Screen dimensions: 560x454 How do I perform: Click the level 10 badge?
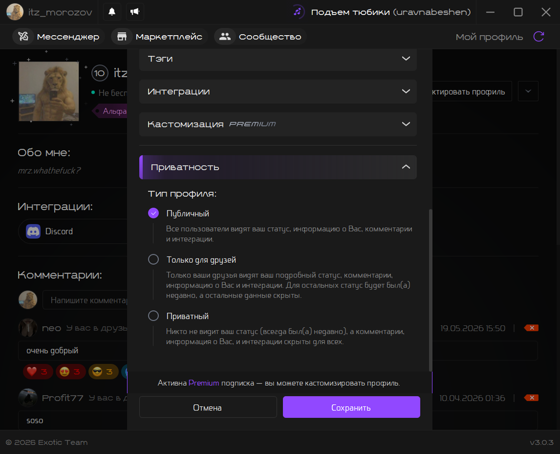point(100,73)
